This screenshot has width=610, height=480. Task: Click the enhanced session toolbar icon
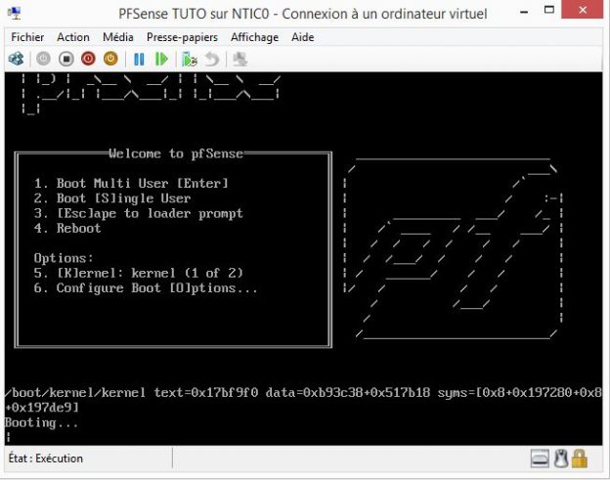[240, 59]
